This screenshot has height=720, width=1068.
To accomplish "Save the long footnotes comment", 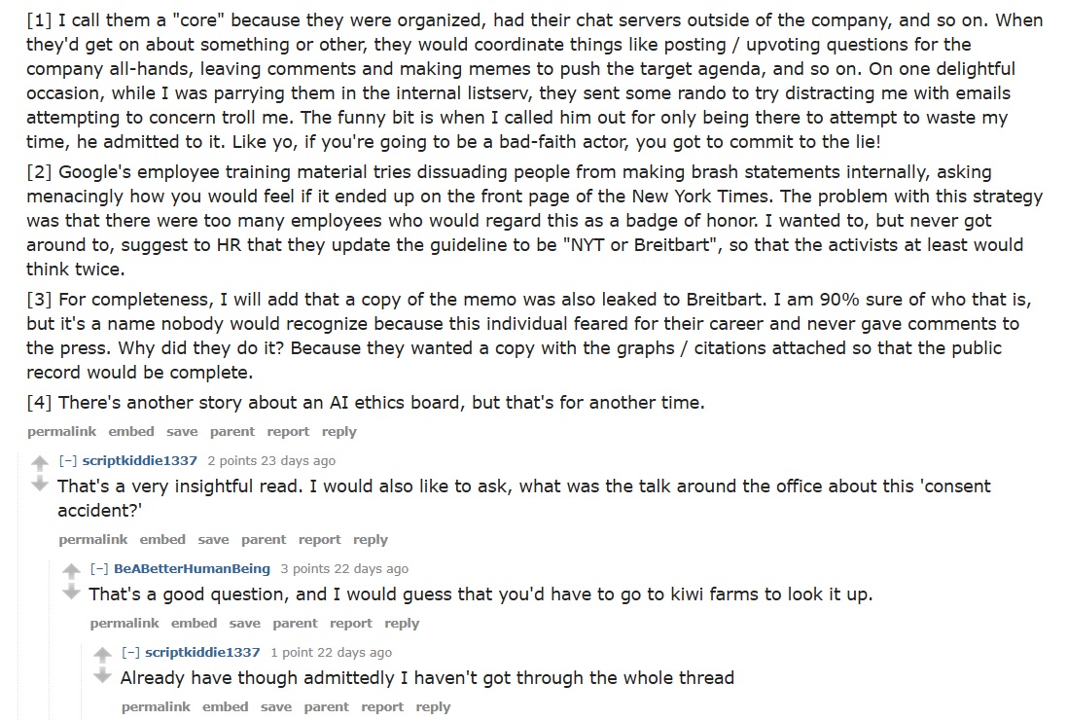I will coord(182,432).
